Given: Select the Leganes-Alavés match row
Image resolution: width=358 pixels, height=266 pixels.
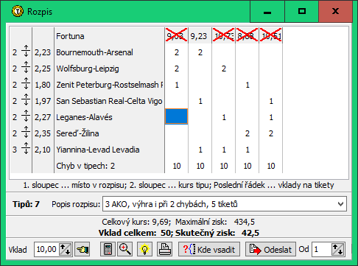Looking at the screenshot, I should click(x=84, y=117).
